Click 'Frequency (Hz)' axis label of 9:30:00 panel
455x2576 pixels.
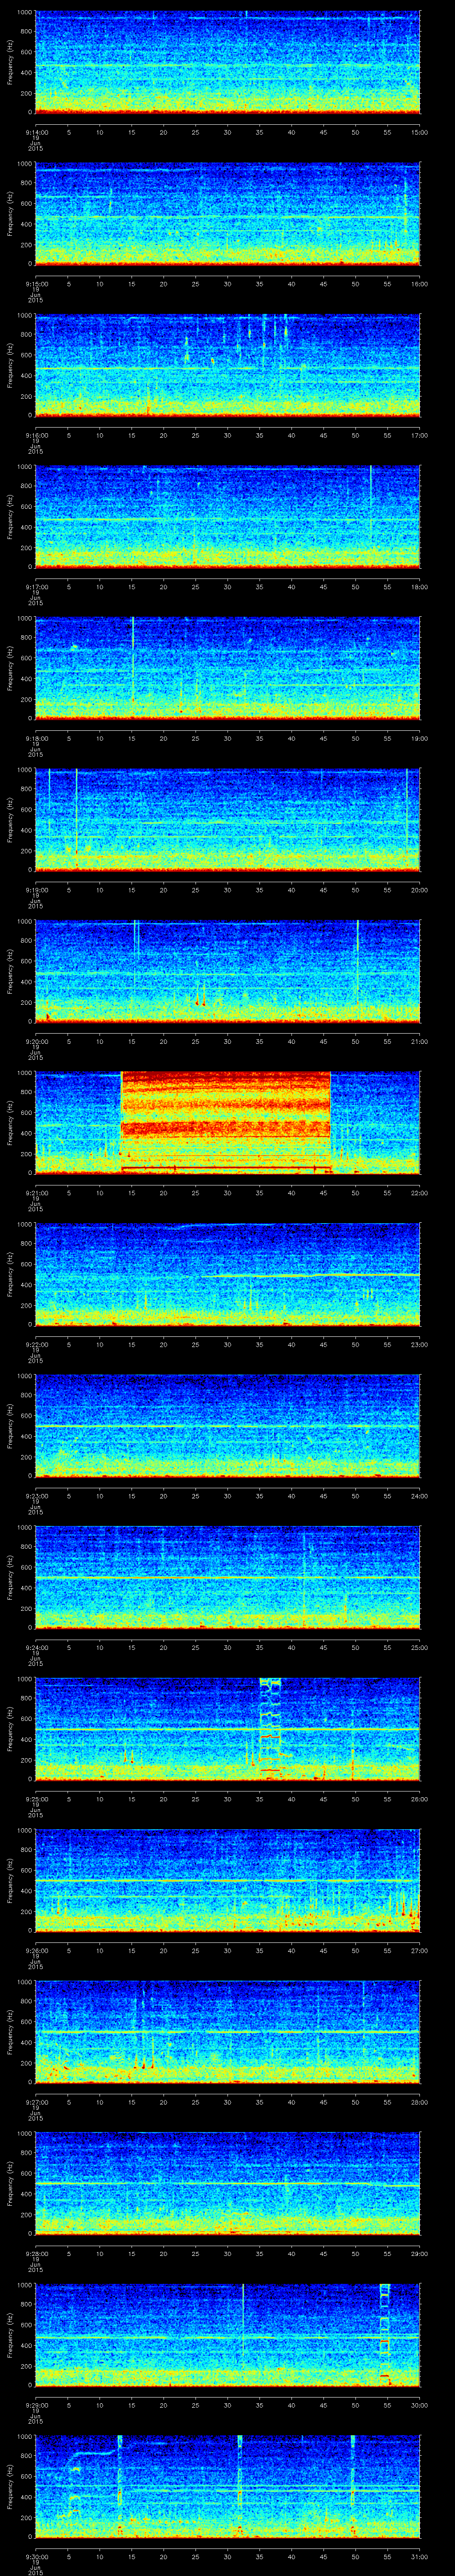coord(10,2487)
